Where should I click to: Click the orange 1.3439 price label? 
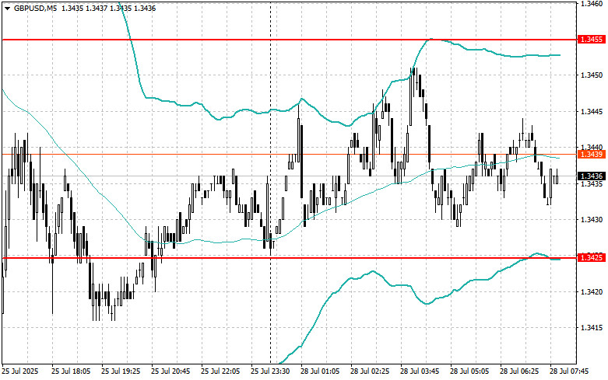(592, 155)
